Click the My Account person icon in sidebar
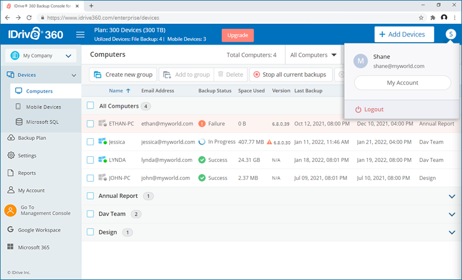The width and height of the screenshot is (462, 280). point(11,190)
